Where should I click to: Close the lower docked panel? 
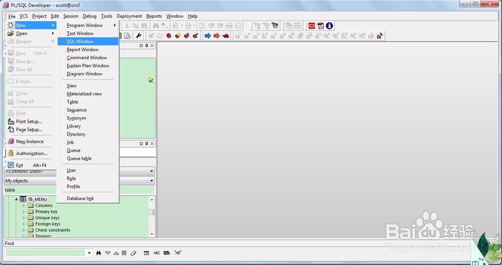point(152,144)
